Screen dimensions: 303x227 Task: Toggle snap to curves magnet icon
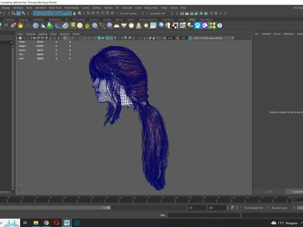coord(93,13)
